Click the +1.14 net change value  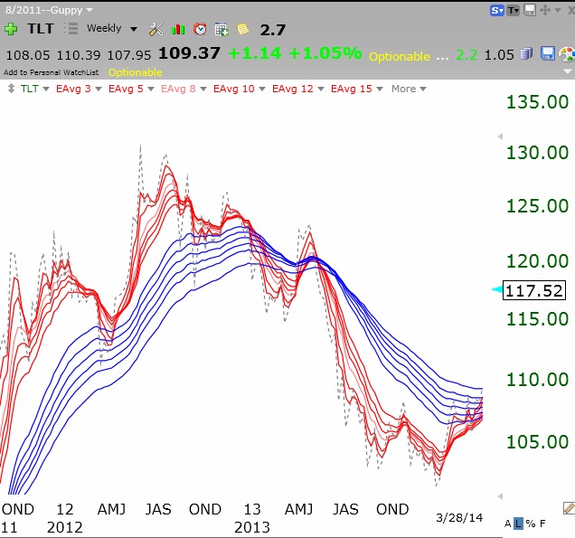[x=254, y=53]
